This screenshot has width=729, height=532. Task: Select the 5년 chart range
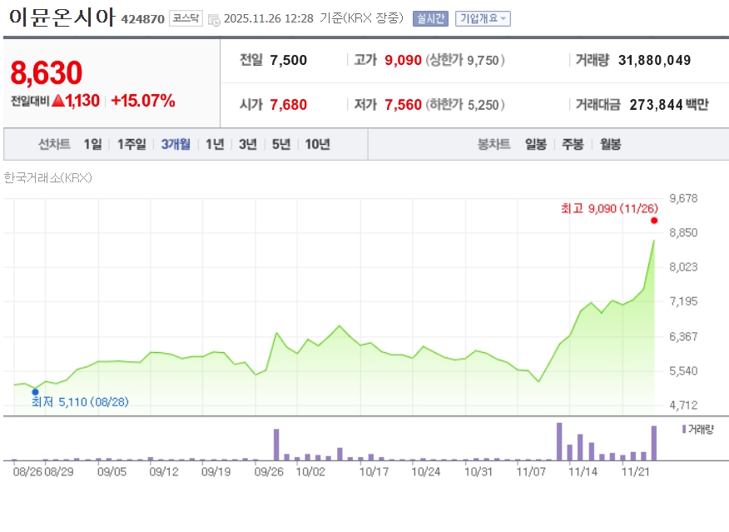(281, 144)
